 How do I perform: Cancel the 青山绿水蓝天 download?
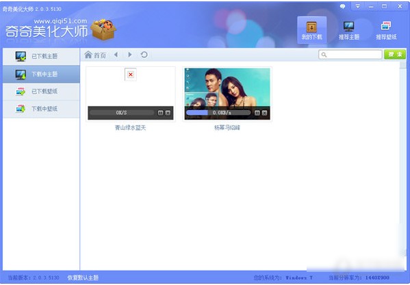(168, 113)
